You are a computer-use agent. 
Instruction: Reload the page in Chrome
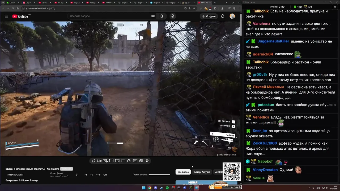click(x=12, y=8)
